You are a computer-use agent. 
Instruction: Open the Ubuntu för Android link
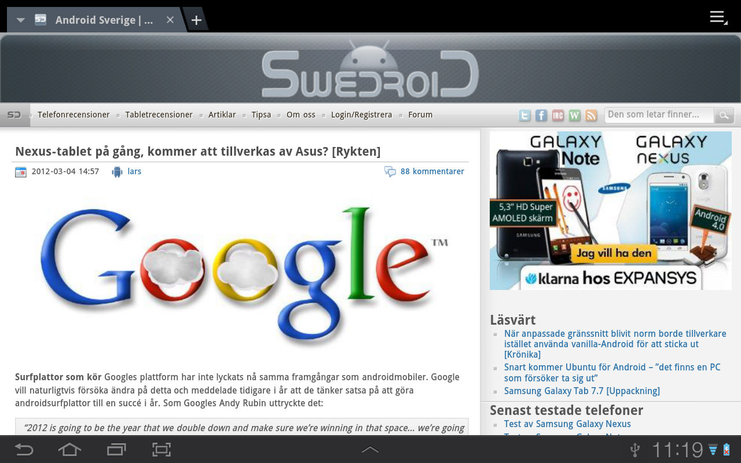coord(612,373)
